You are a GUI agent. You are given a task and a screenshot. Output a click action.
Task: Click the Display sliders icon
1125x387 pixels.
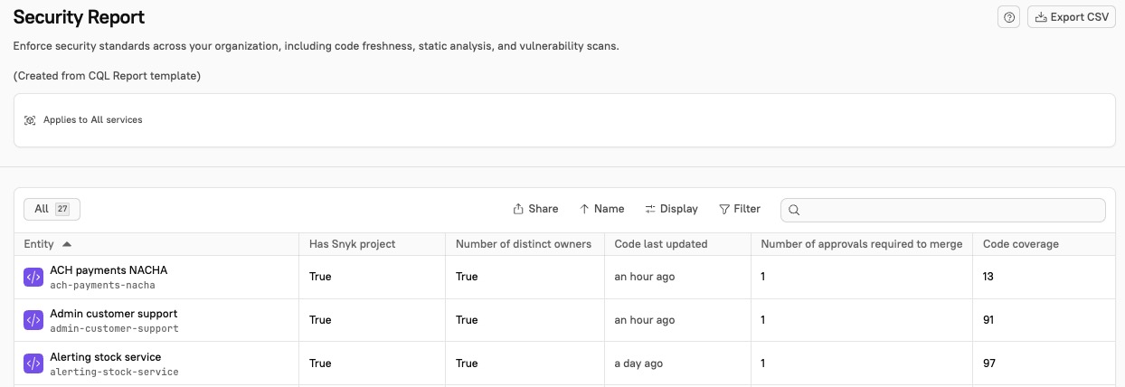[x=650, y=209]
